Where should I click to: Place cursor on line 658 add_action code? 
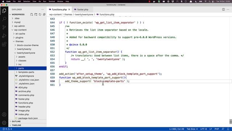point(110,74)
